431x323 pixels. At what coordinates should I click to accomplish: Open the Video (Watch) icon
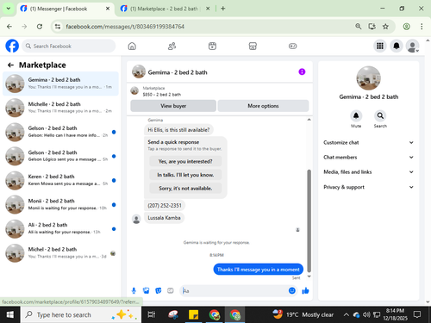coord(212,46)
